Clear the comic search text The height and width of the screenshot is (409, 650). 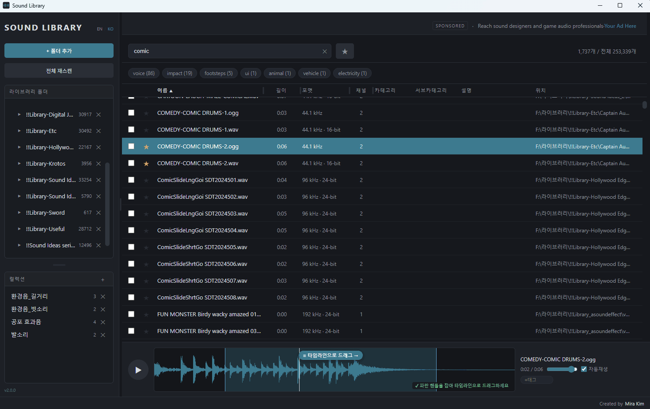[325, 52]
